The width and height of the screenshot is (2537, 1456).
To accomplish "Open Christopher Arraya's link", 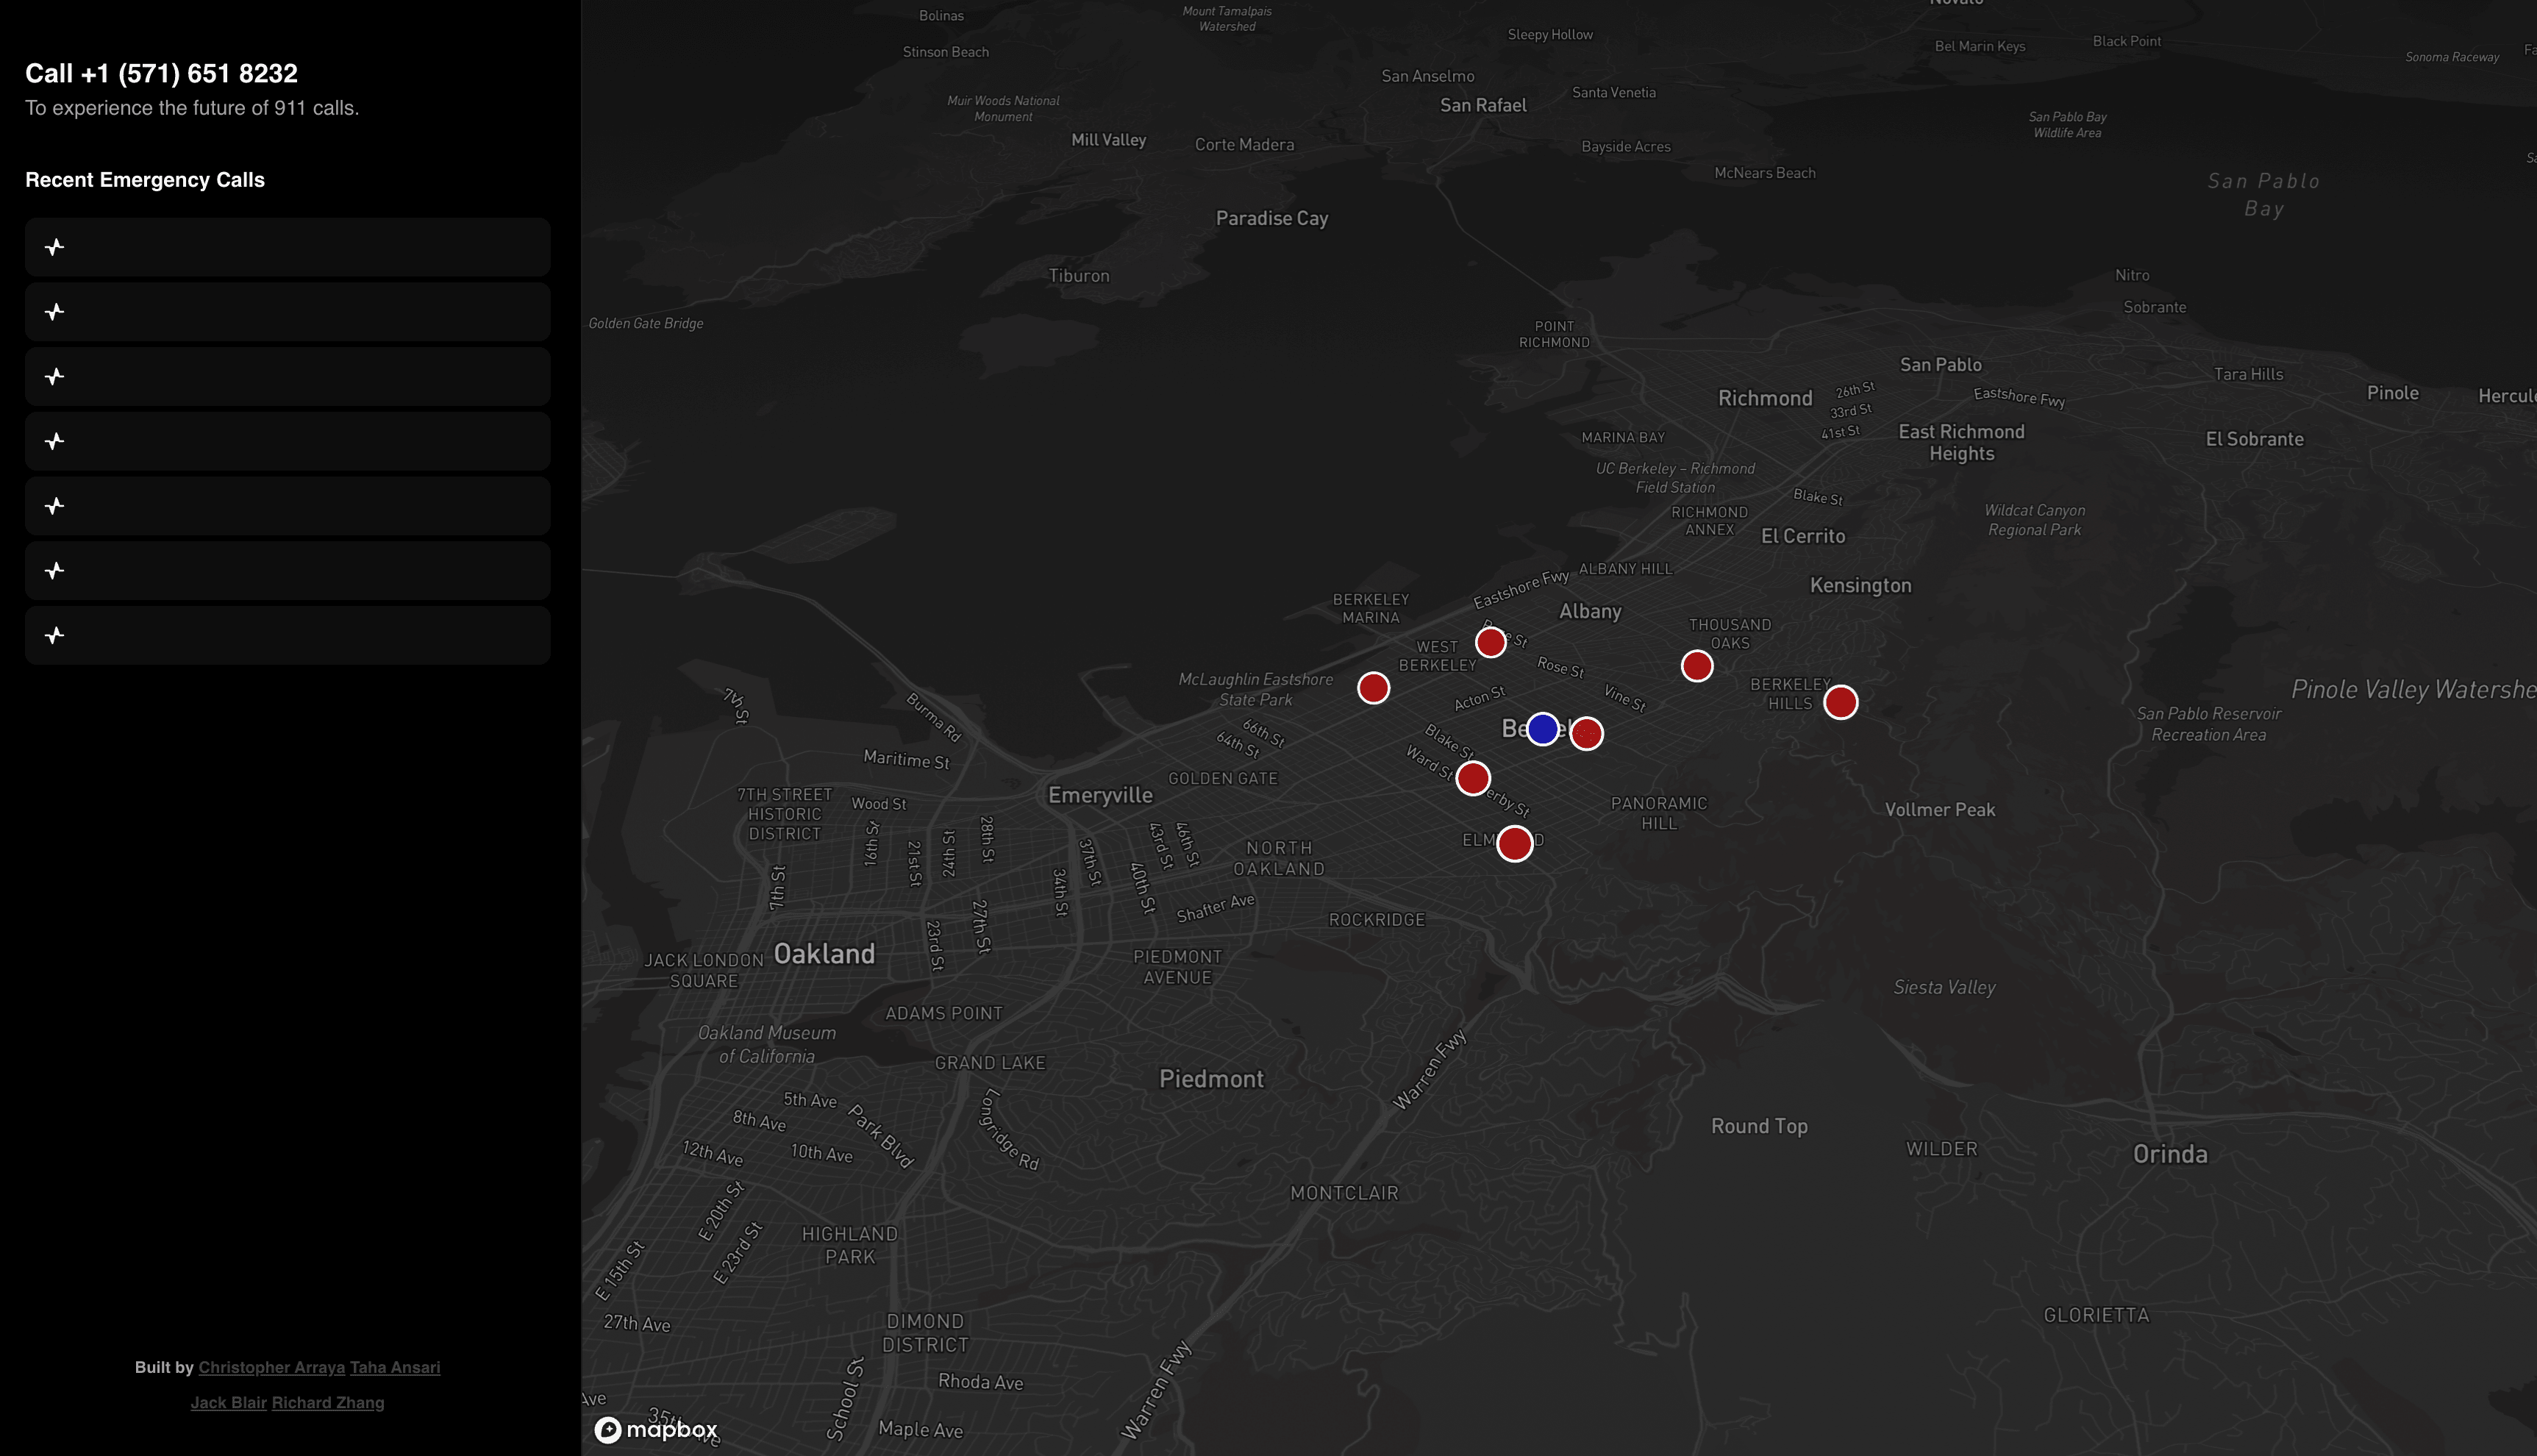I will [x=271, y=1367].
